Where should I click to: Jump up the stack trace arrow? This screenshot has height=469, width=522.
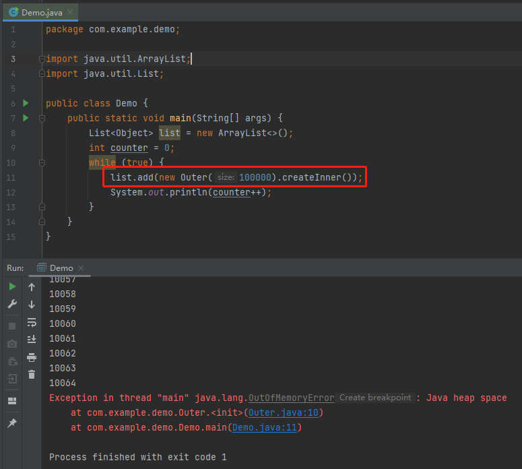pyautogui.click(x=32, y=287)
